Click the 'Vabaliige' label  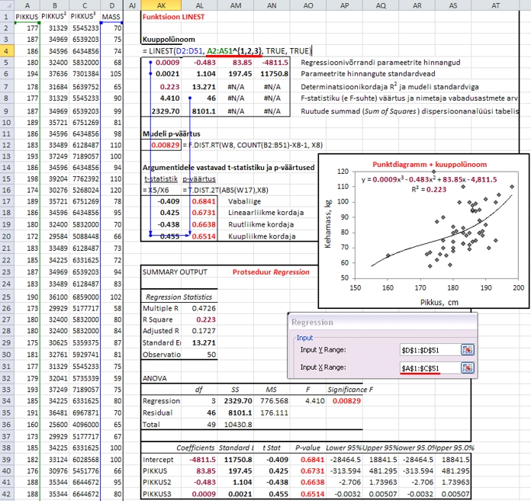click(x=244, y=201)
